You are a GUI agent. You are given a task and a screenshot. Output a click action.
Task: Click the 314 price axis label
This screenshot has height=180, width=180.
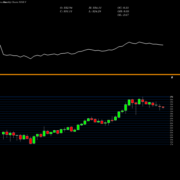coord(171,111)
